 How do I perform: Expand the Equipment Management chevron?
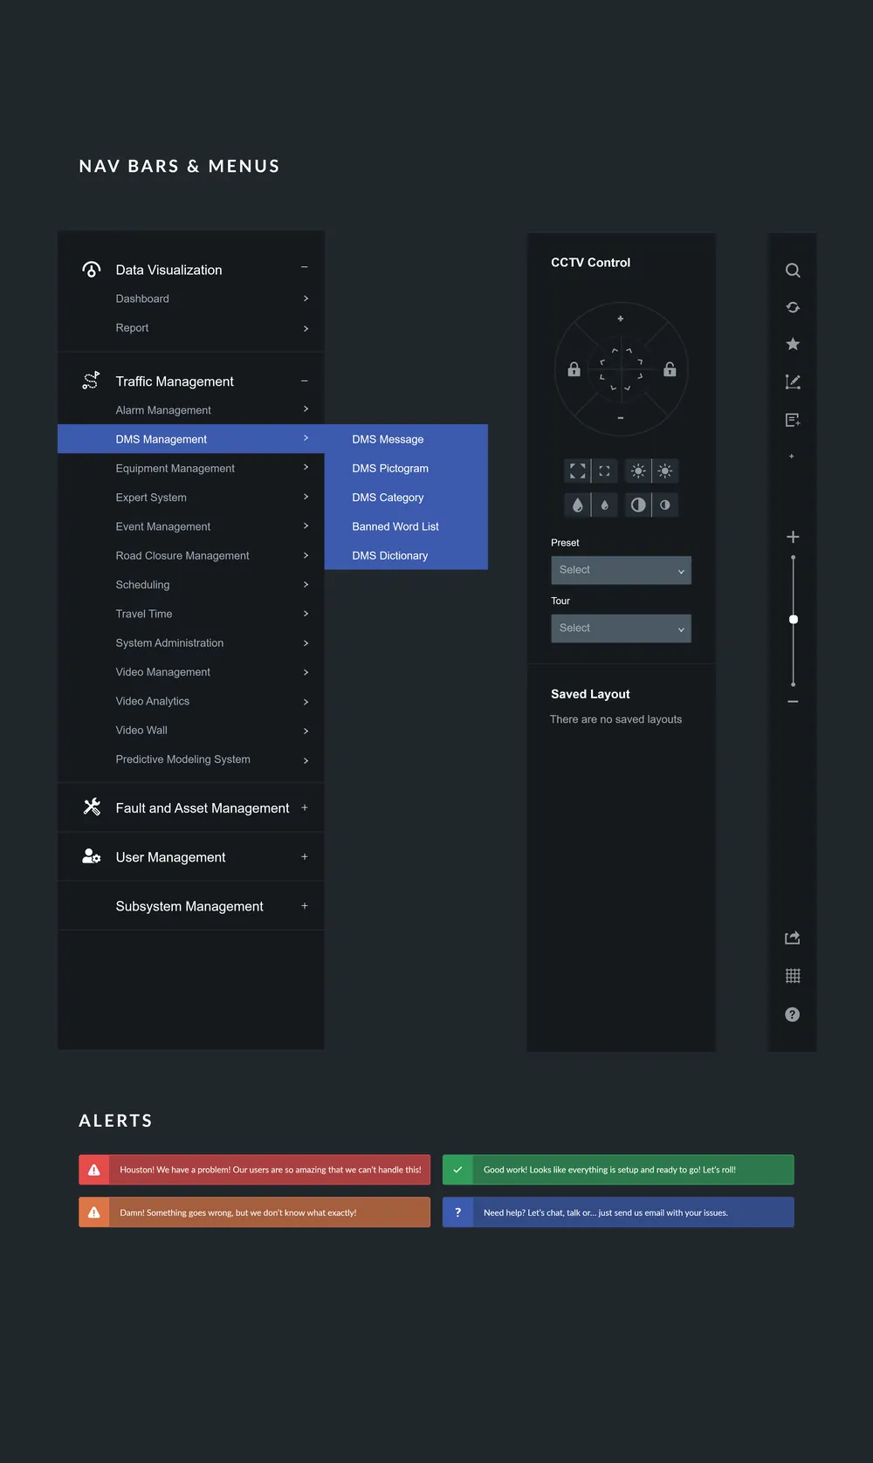tap(306, 468)
